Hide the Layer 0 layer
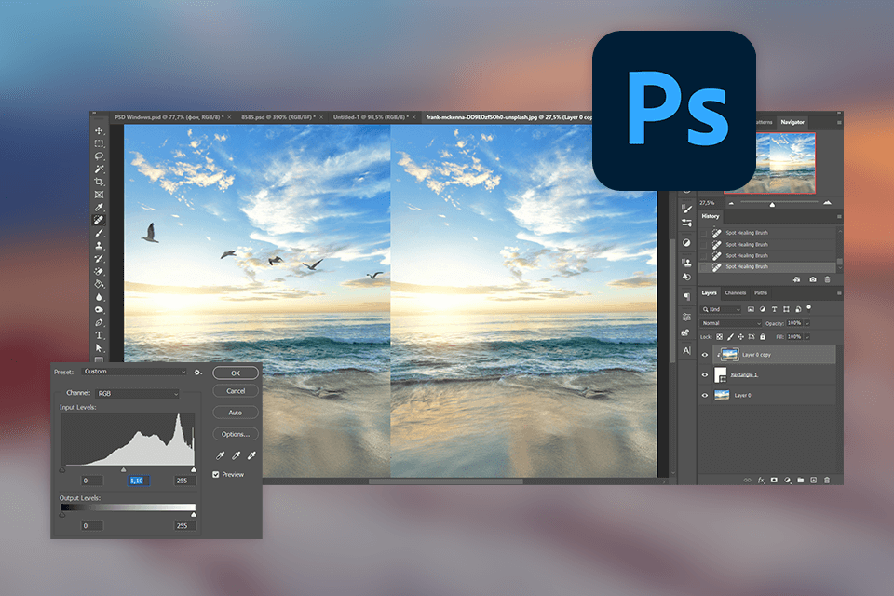 [705, 395]
